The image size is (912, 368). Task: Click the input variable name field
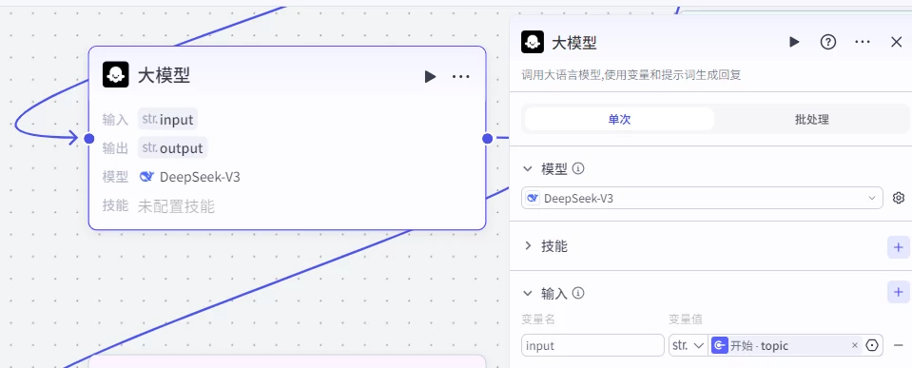[x=592, y=345]
